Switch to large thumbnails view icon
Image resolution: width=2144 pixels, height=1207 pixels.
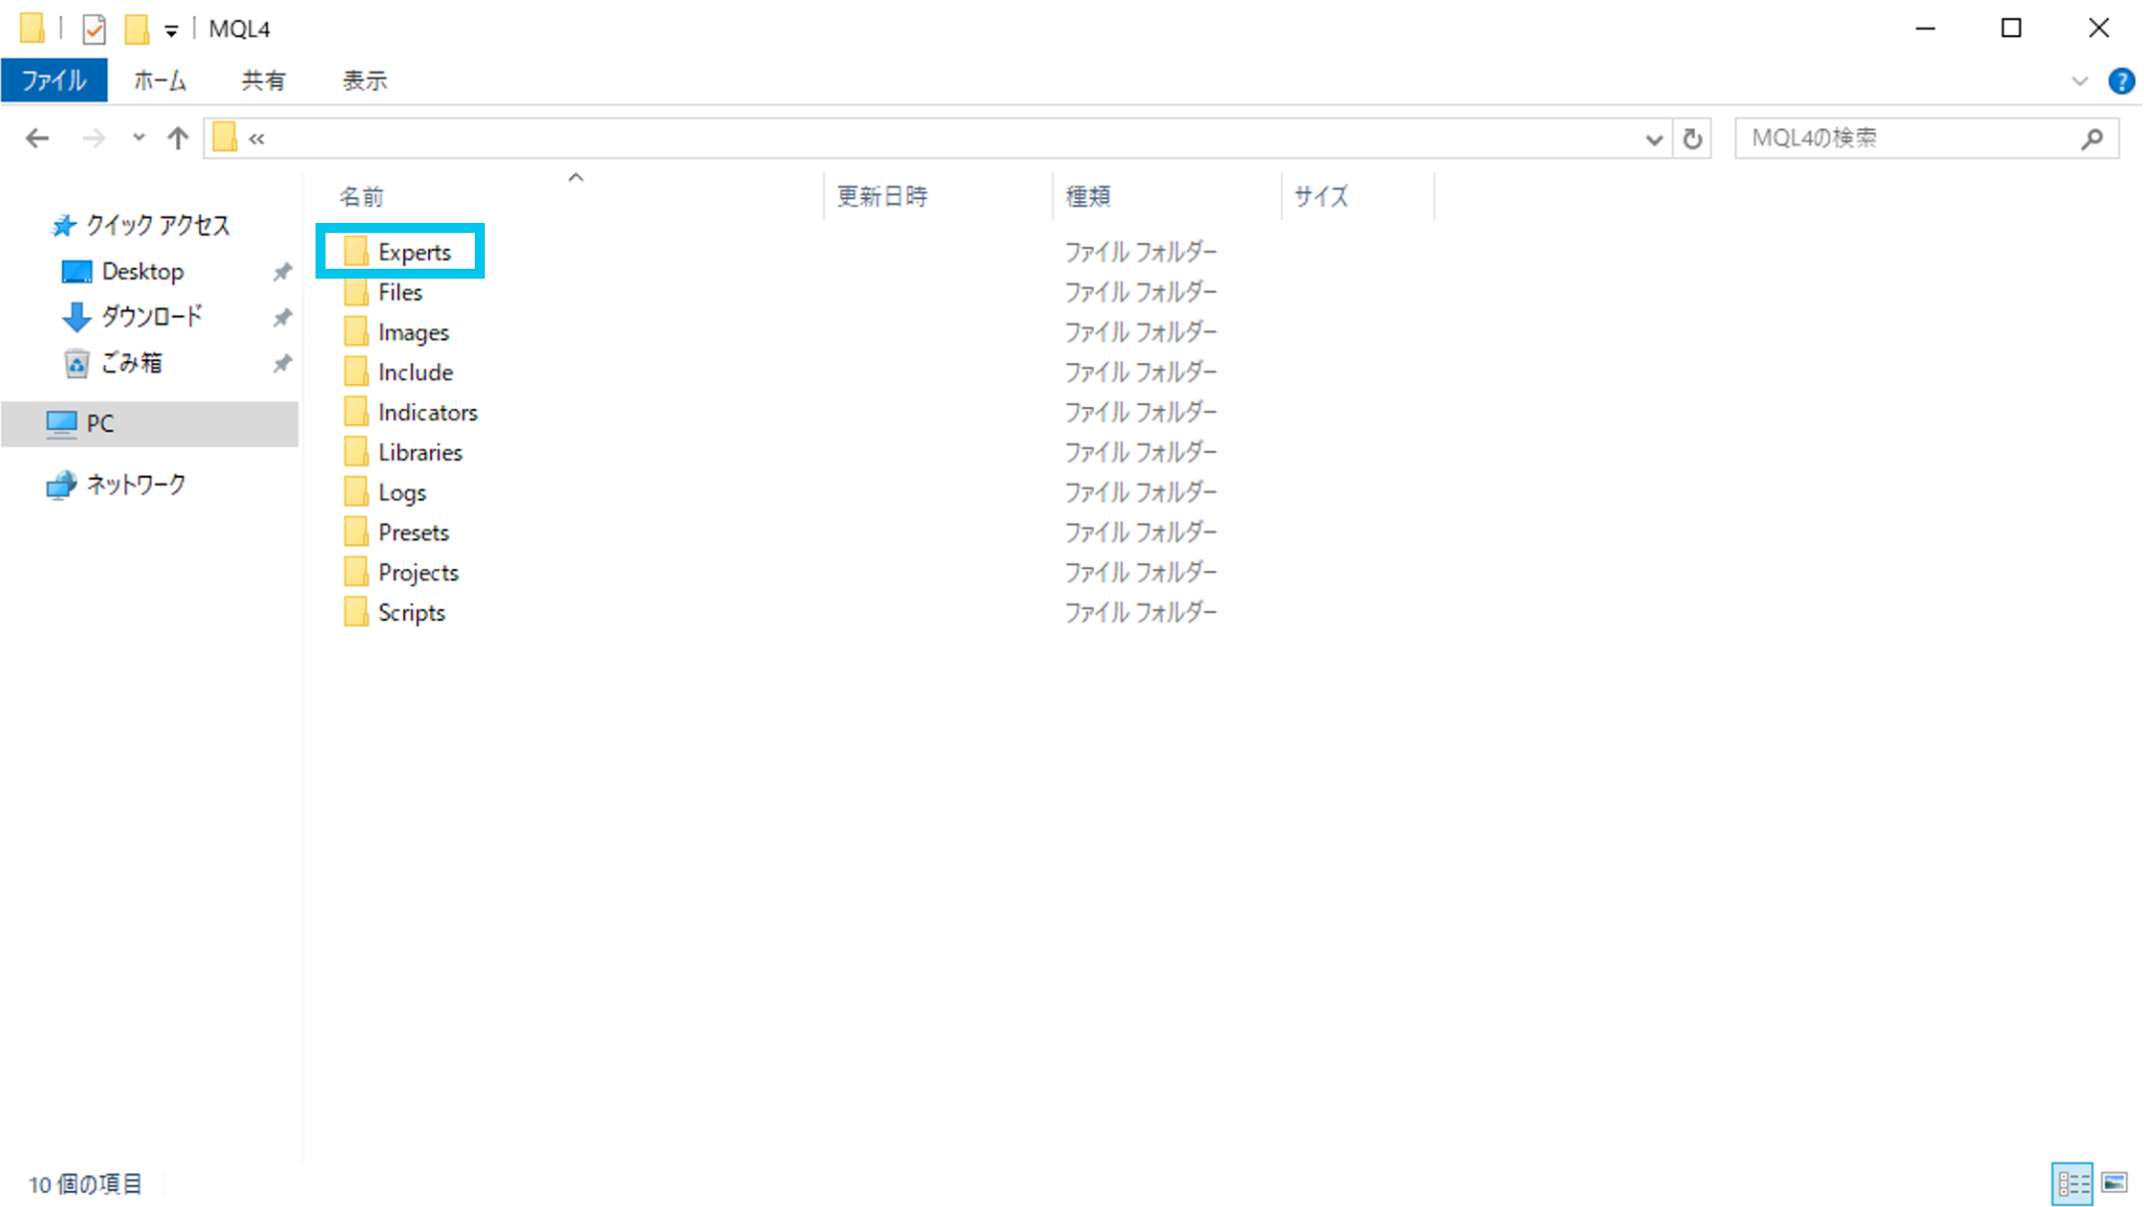point(2114,1183)
